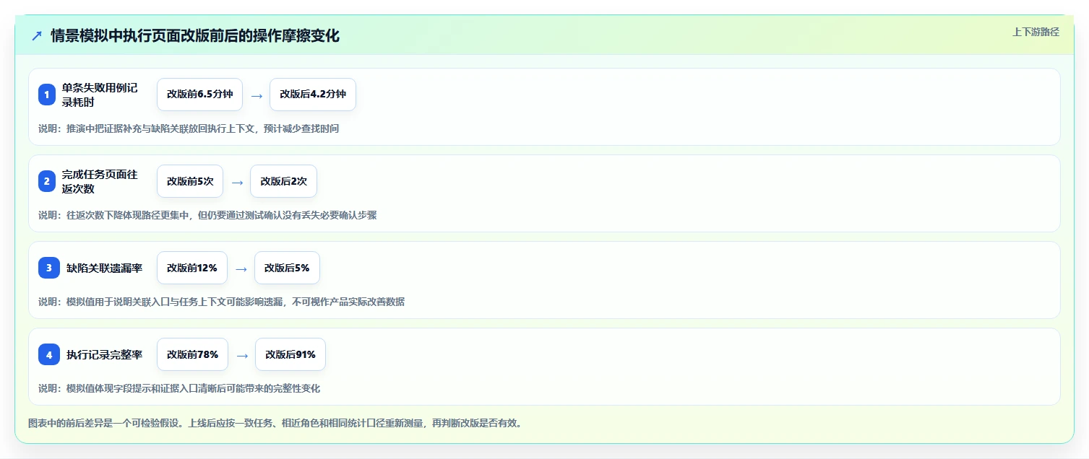Click the arrow between 6.5分钟 and 4.2分钟
This screenshot has width=1089, height=459.
tap(257, 95)
